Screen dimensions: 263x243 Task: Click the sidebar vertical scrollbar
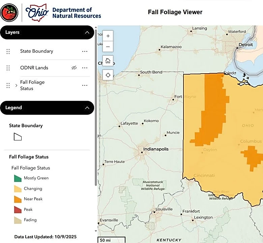(x=96, y=107)
